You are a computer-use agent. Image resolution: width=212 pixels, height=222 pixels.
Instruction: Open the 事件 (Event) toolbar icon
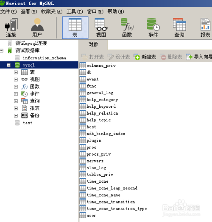tap(153, 27)
